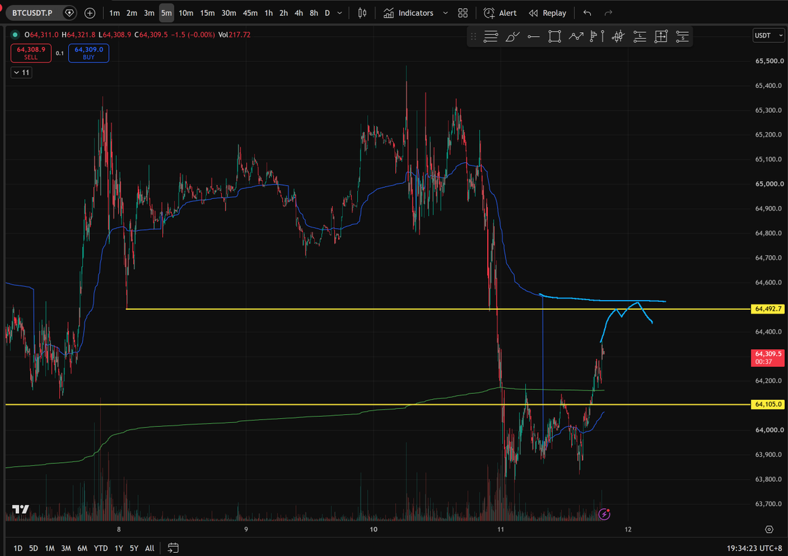This screenshot has width=788, height=556.
Task: Switch to the 2m timeframe
Action: [x=132, y=13]
